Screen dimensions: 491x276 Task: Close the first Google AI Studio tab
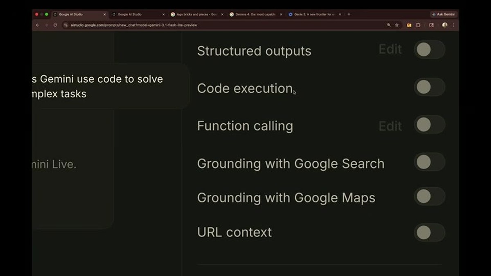pyautogui.click(x=104, y=14)
